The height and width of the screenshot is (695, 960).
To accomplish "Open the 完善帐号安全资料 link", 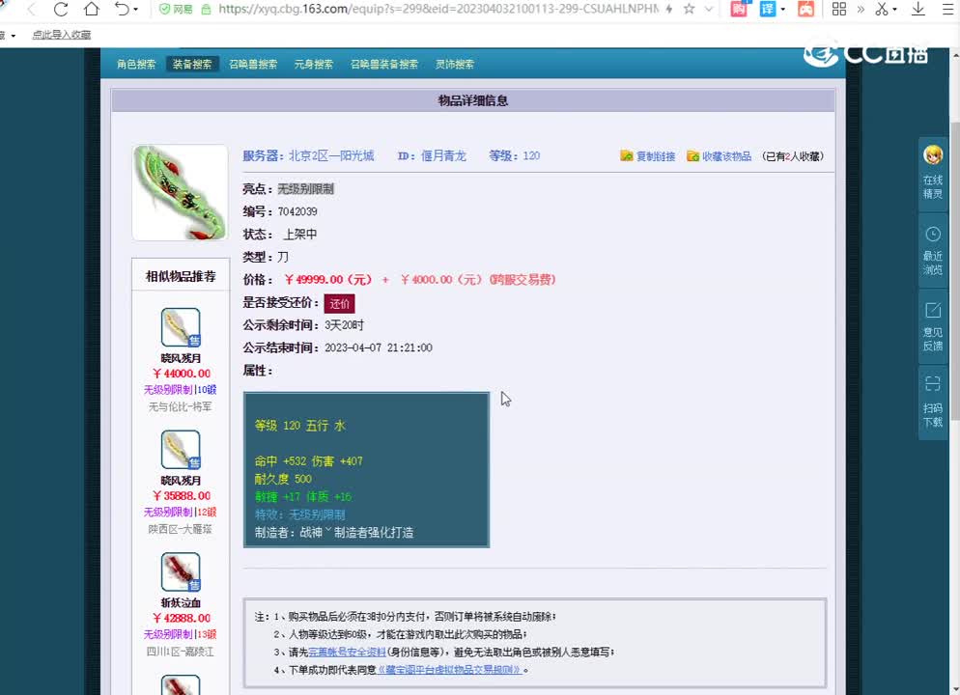I will 347,653.
